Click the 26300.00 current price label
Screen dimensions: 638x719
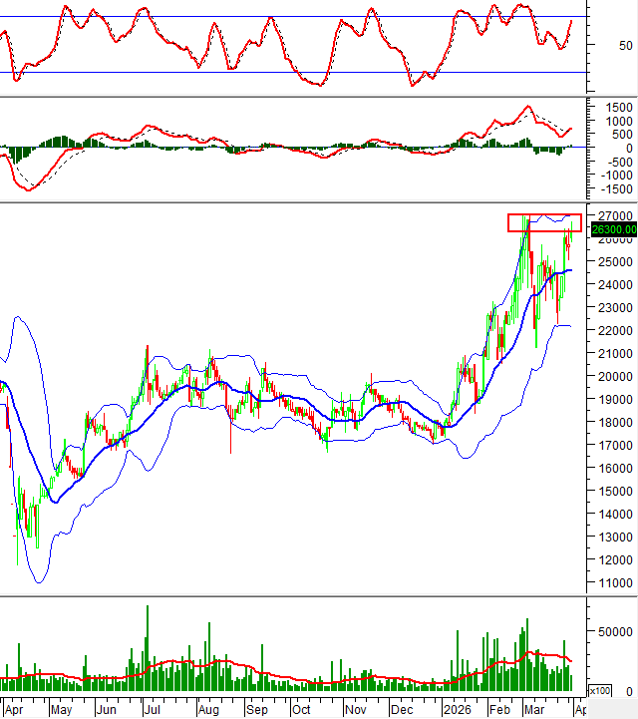612,230
